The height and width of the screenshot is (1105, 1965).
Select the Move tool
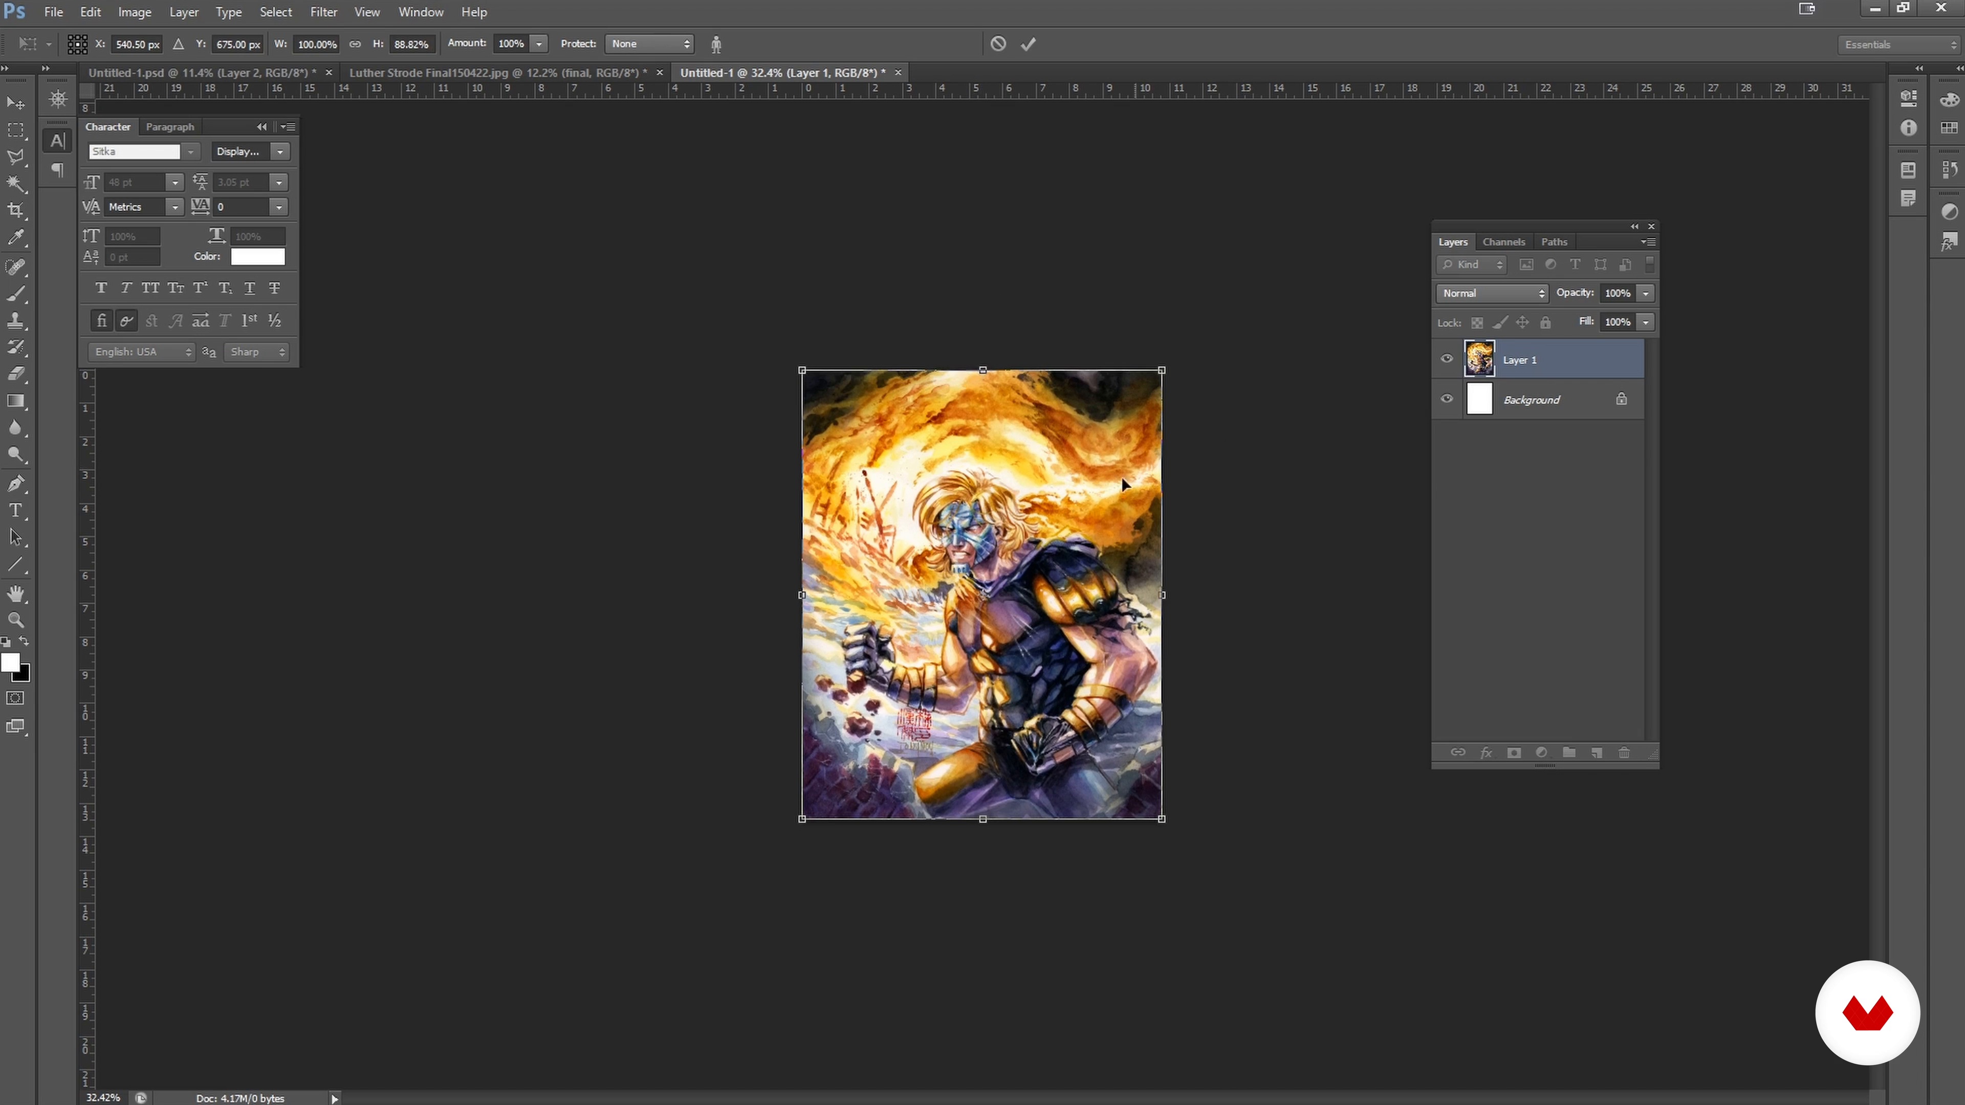(15, 102)
